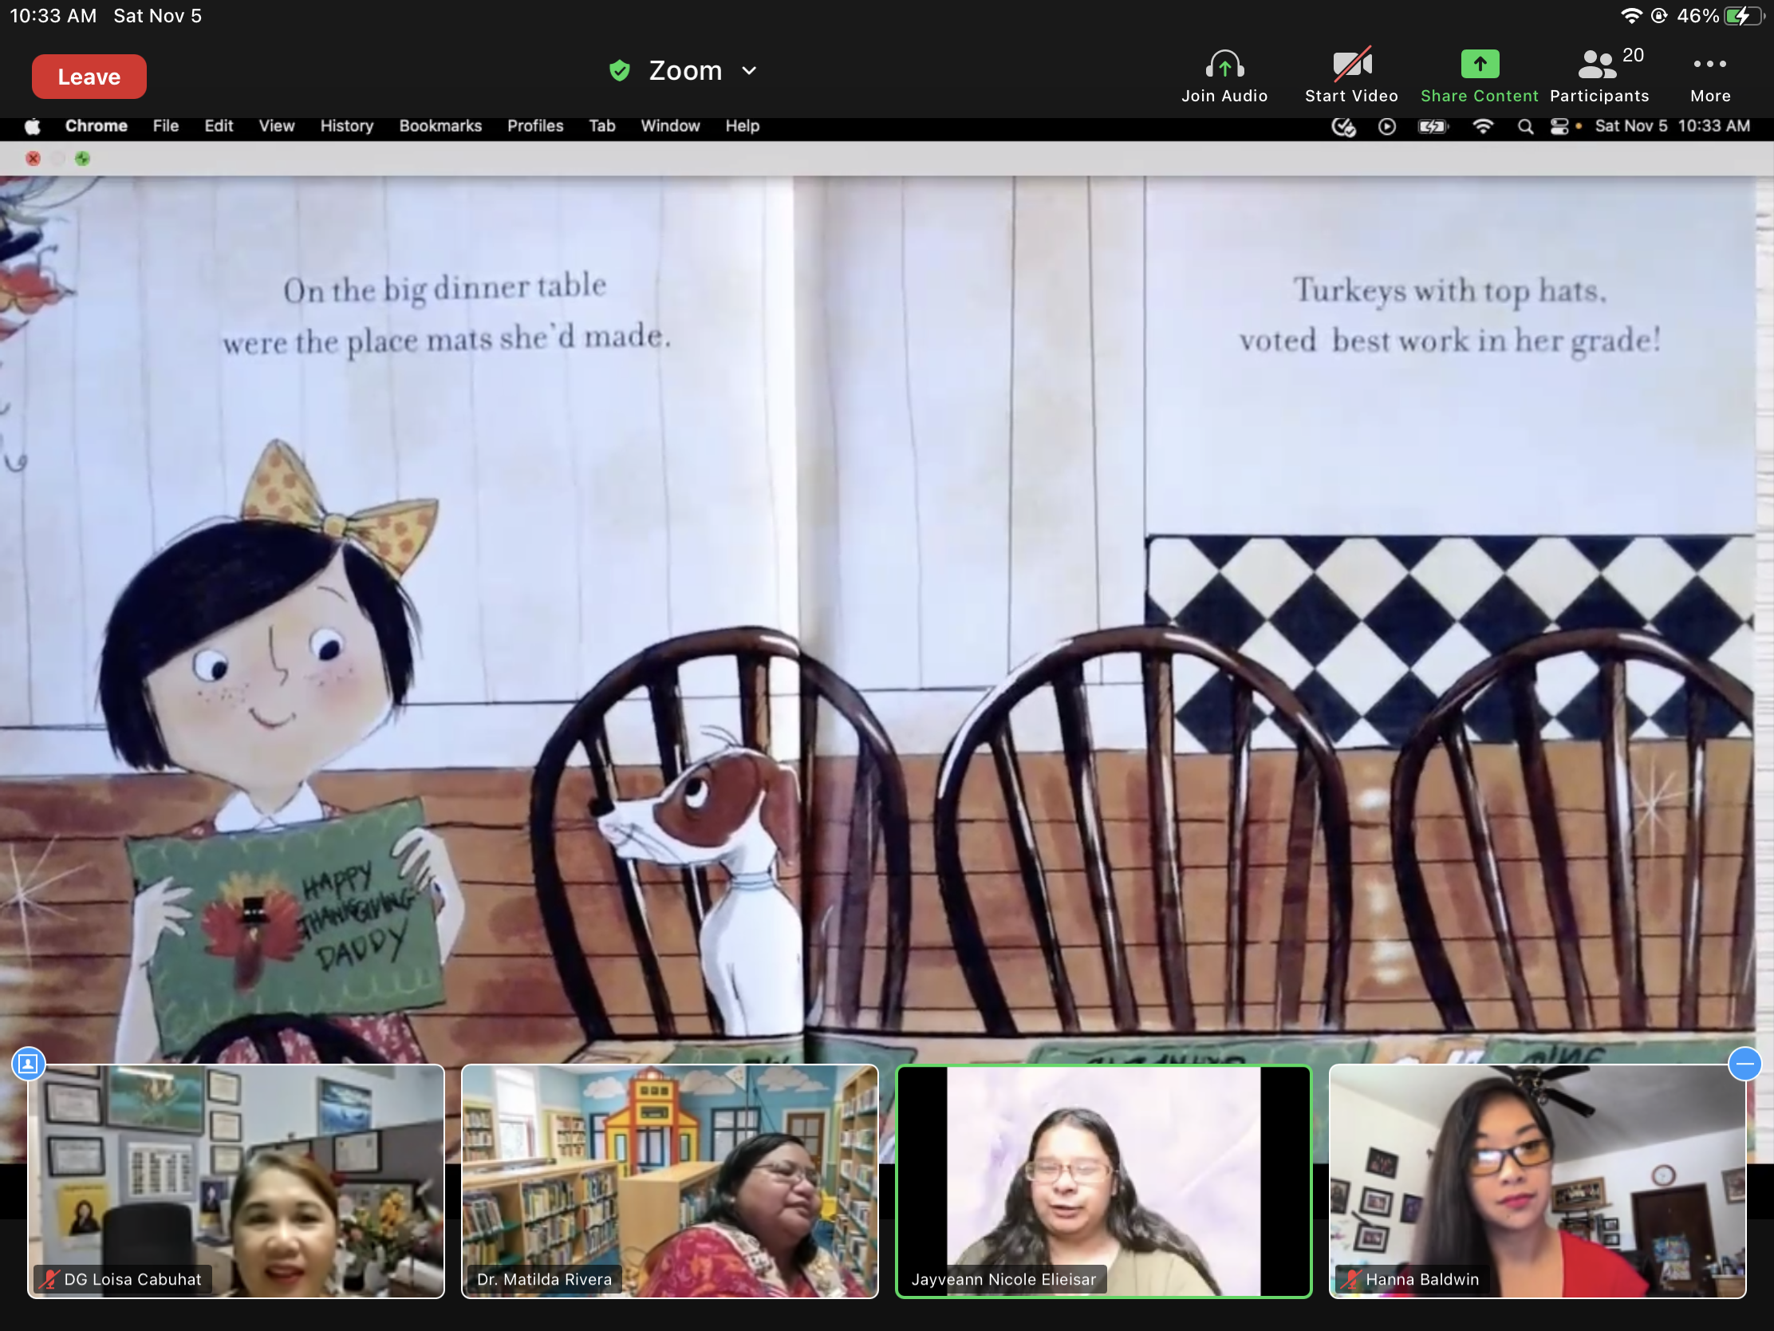Click the Control Center icon in the Mac menu bar
1774x1331 pixels.
tap(1560, 127)
